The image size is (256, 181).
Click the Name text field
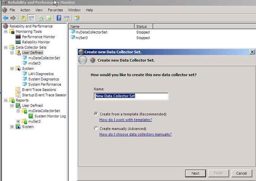131,96
